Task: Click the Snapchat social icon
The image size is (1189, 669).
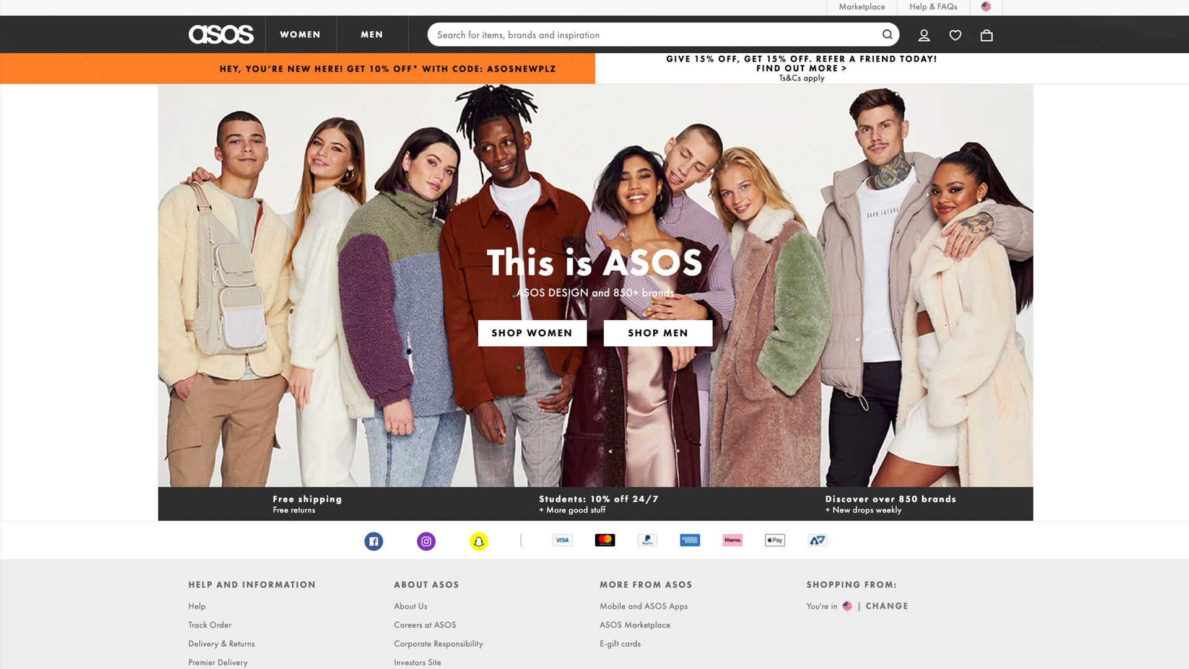Action: pyautogui.click(x=479, y=541)
